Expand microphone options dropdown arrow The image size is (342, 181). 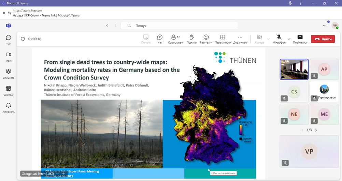click(x=289, y=39)
